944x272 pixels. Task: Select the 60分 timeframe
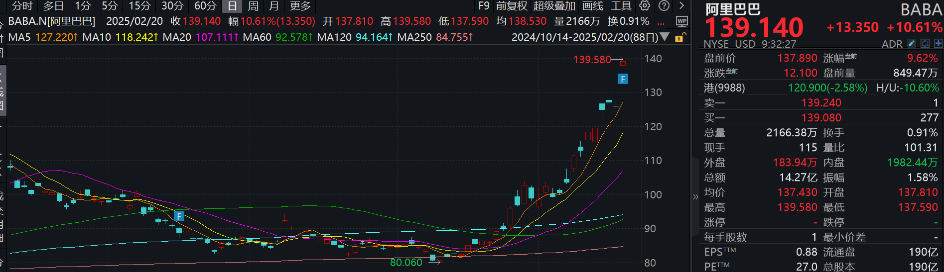pyautogui.click(x=205, y=6)
